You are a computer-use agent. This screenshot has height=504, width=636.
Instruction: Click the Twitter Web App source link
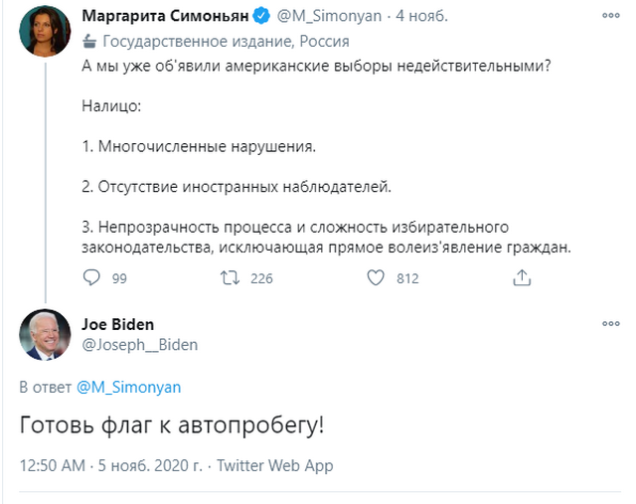[x=274, y=465]
